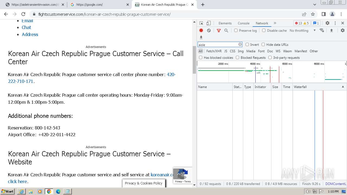
Task: Enable Preserve log checkbox
Action: pyautogui.click(x=236, y=31)
